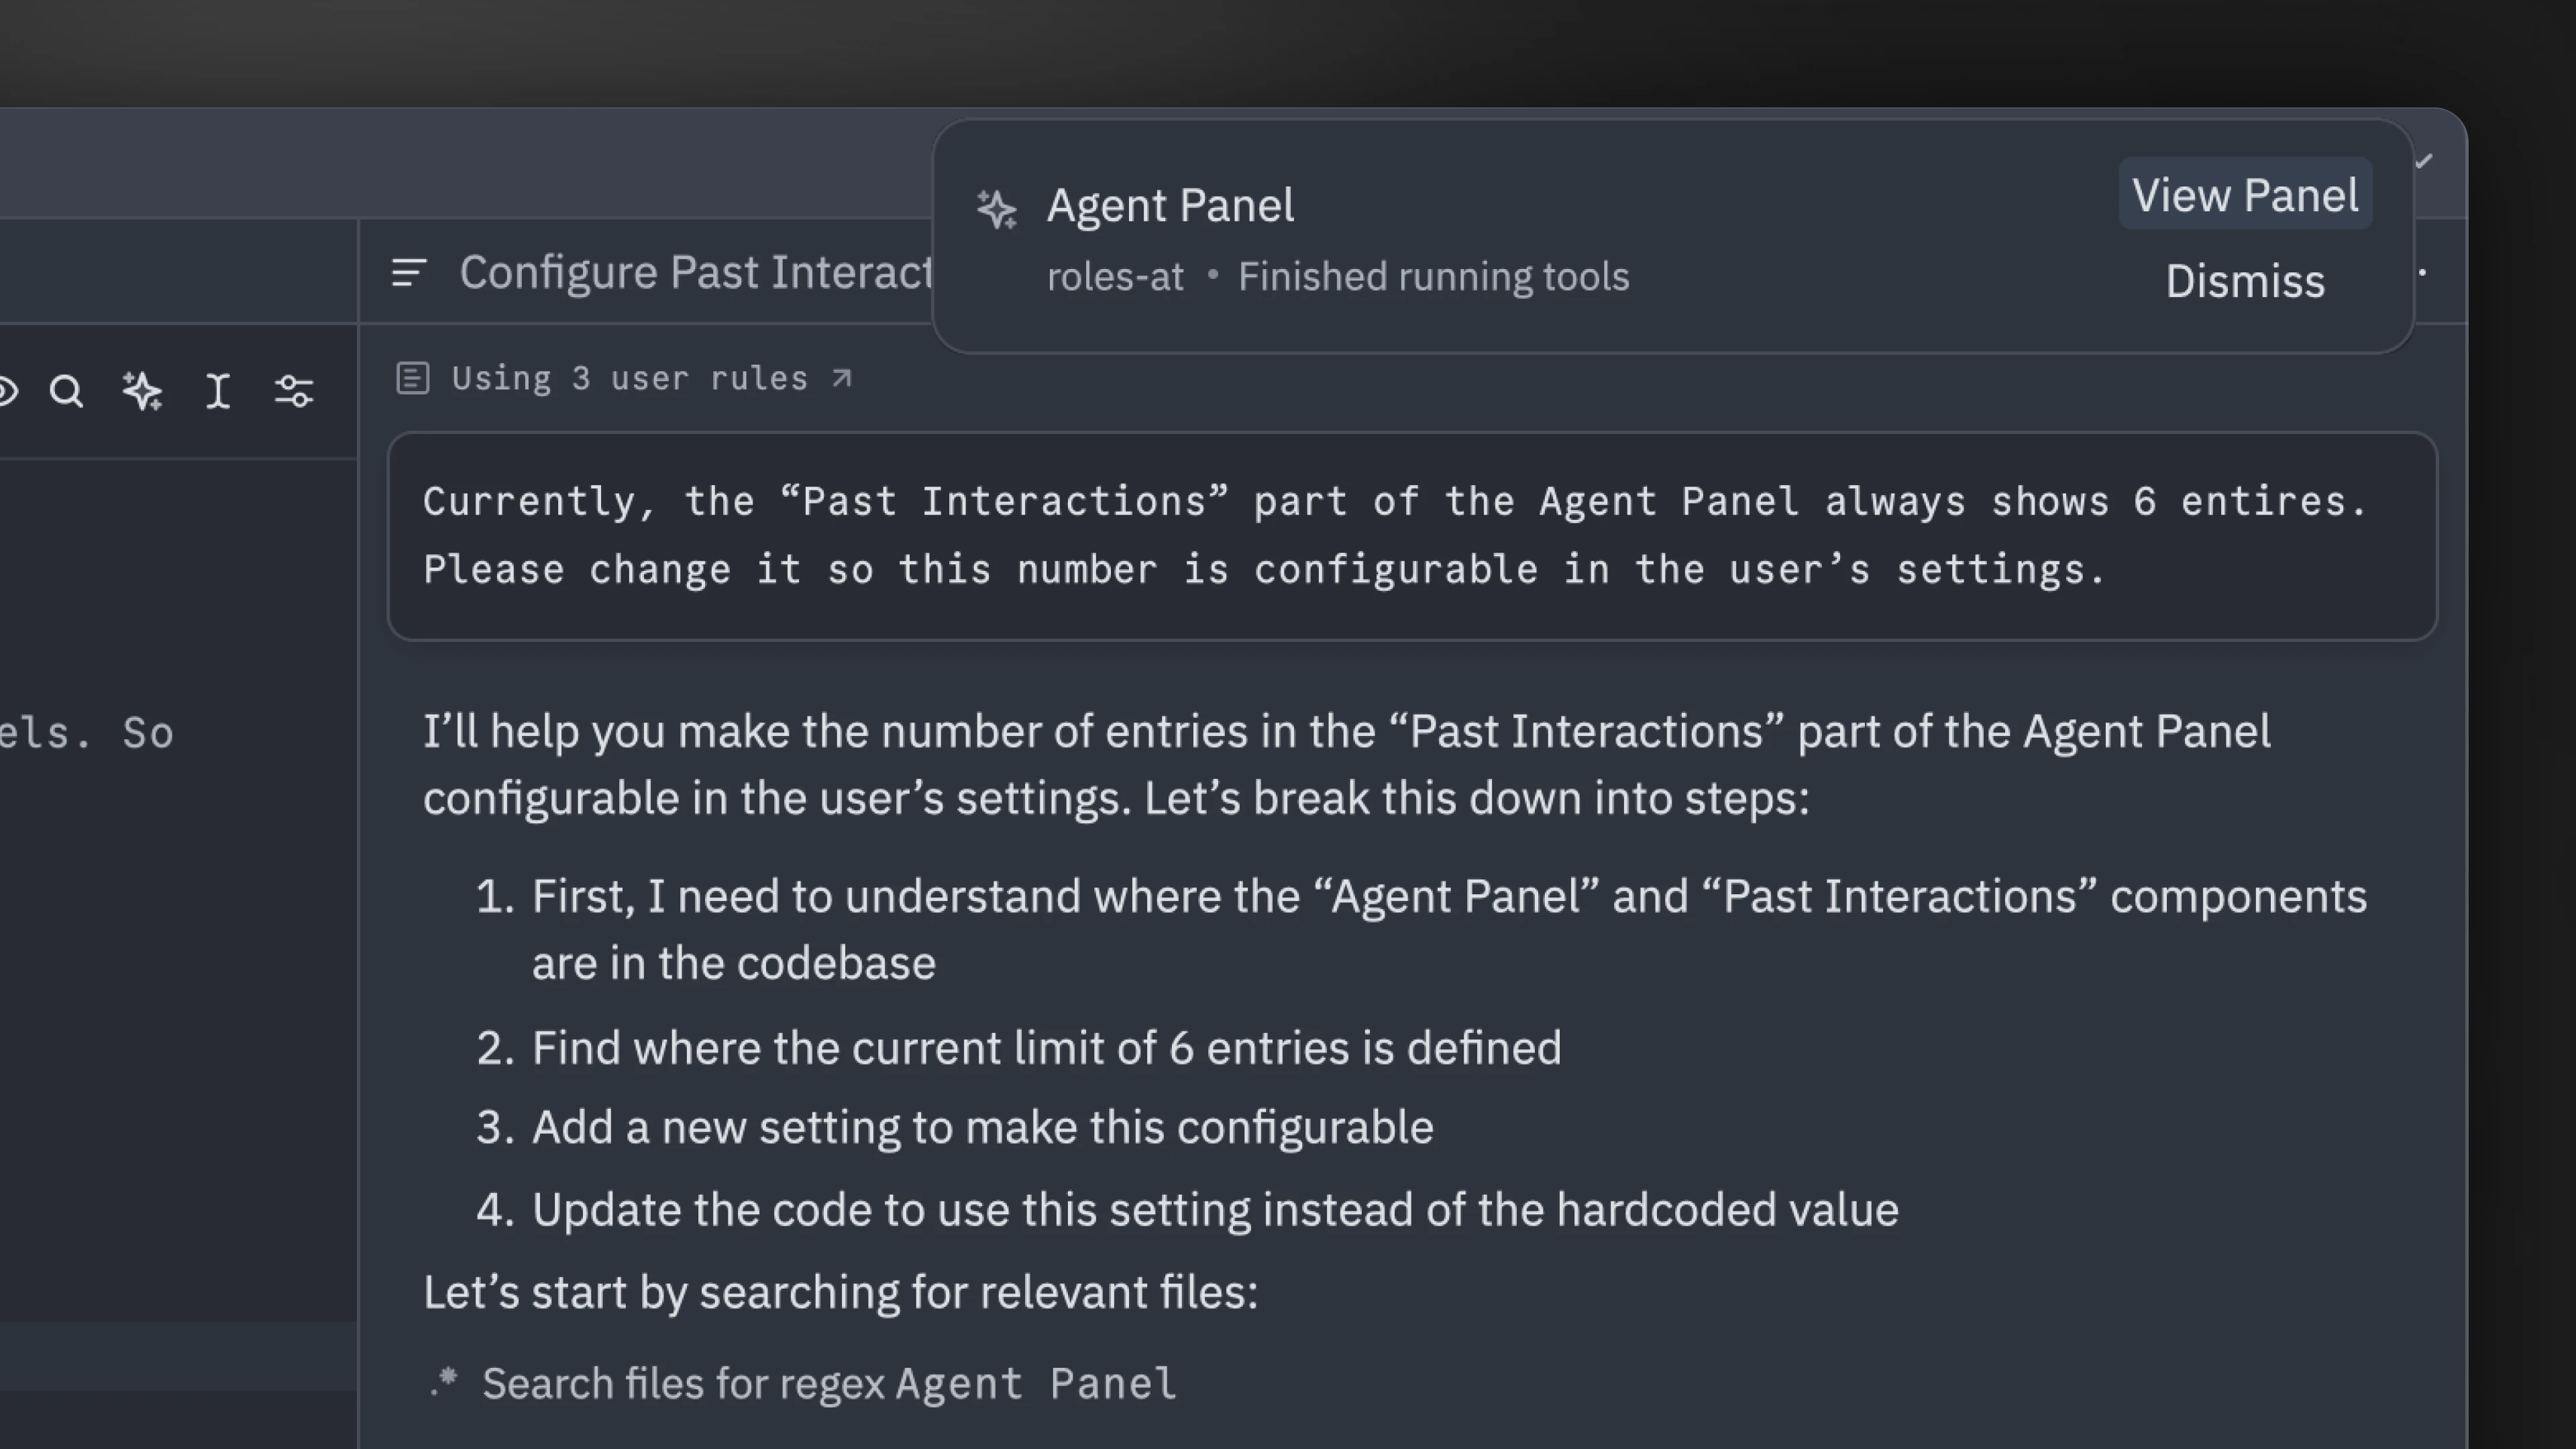
Task: Select the text cursor (I-beam) tool icon
Action: point(218,392)
